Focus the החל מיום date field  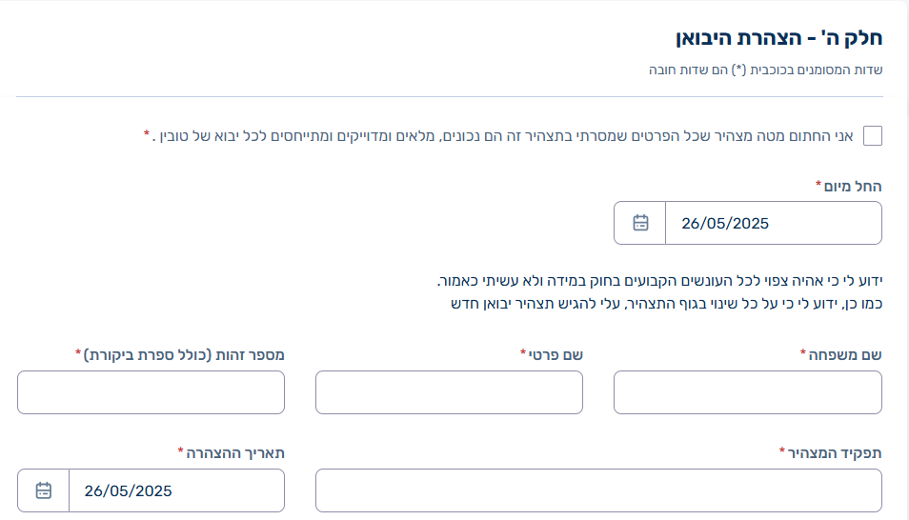point(774,223)
